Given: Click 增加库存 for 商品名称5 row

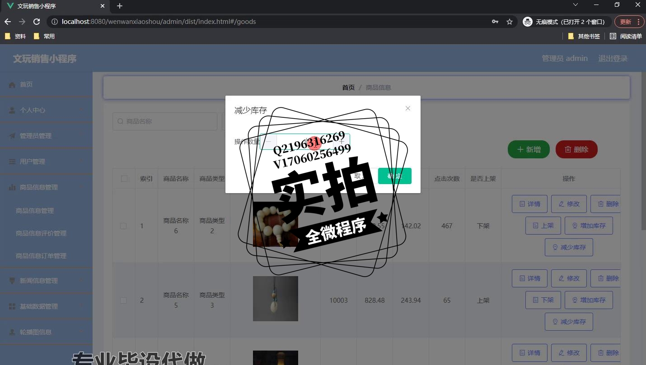Looking at the screenshot, I should [x=589, y=300].
